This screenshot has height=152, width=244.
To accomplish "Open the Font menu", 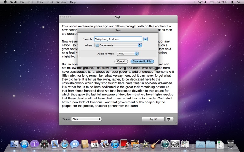I will [50, 2].
